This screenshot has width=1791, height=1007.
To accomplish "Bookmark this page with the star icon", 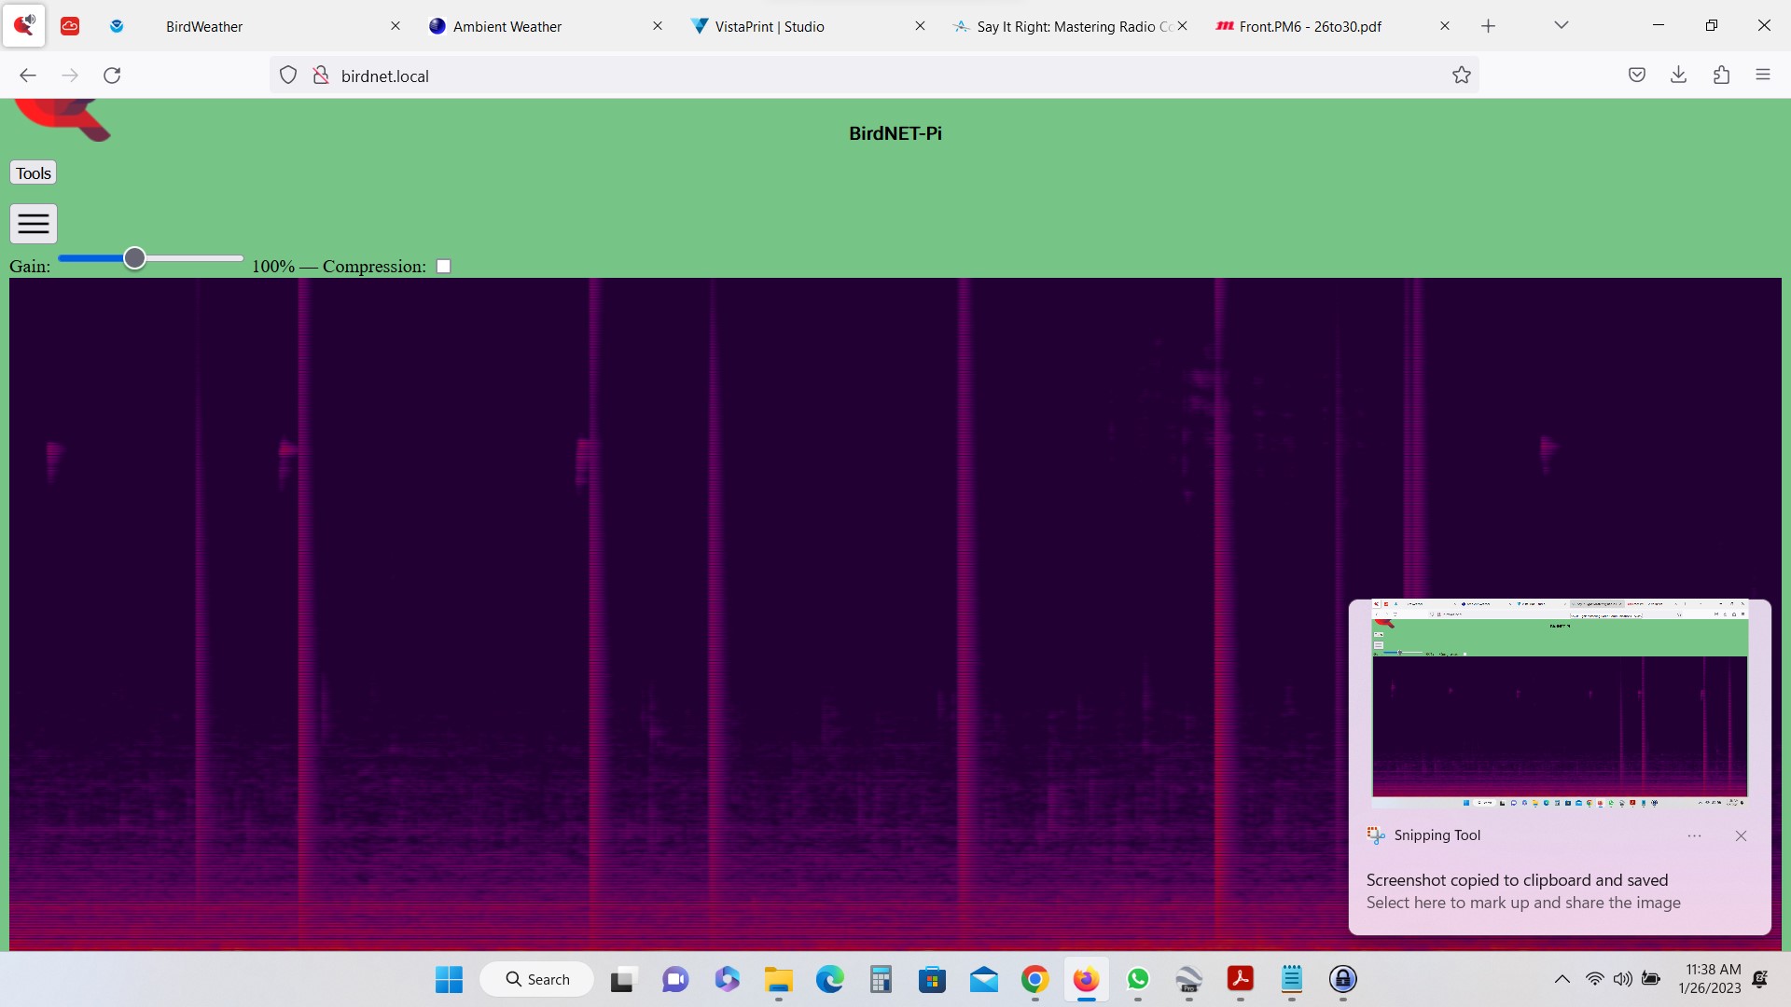I will tap(1461, 76).
